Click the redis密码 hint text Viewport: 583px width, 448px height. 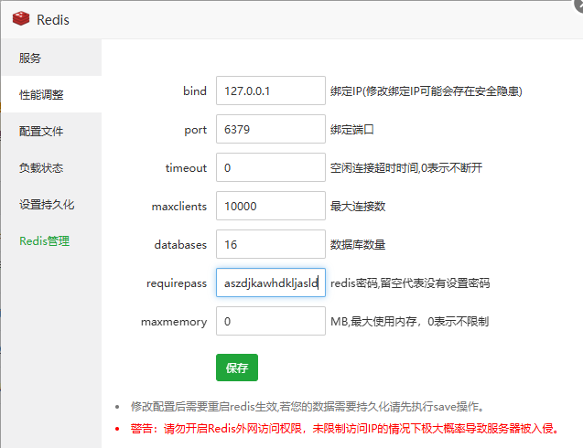click(410, 283)
